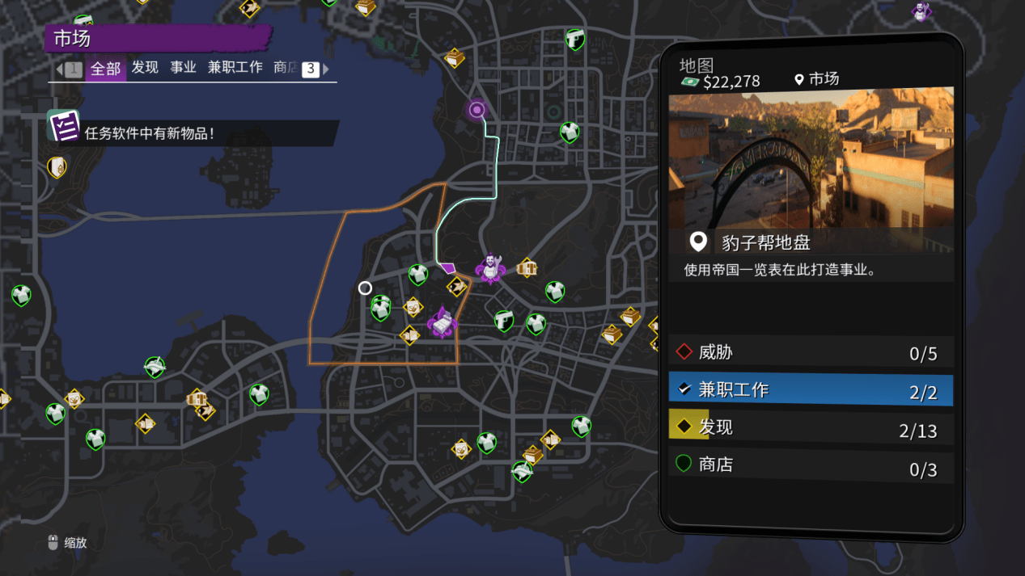
Task: Select the yellow 发现 progress row
Action: point(811,428)
